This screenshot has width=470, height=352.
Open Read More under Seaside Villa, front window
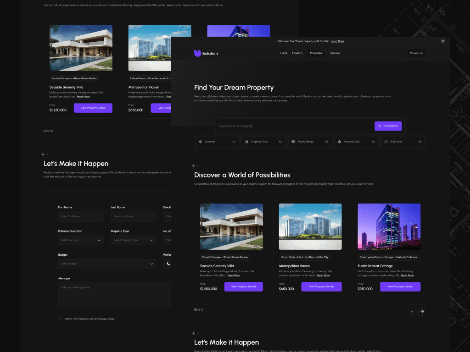(234, 275)
